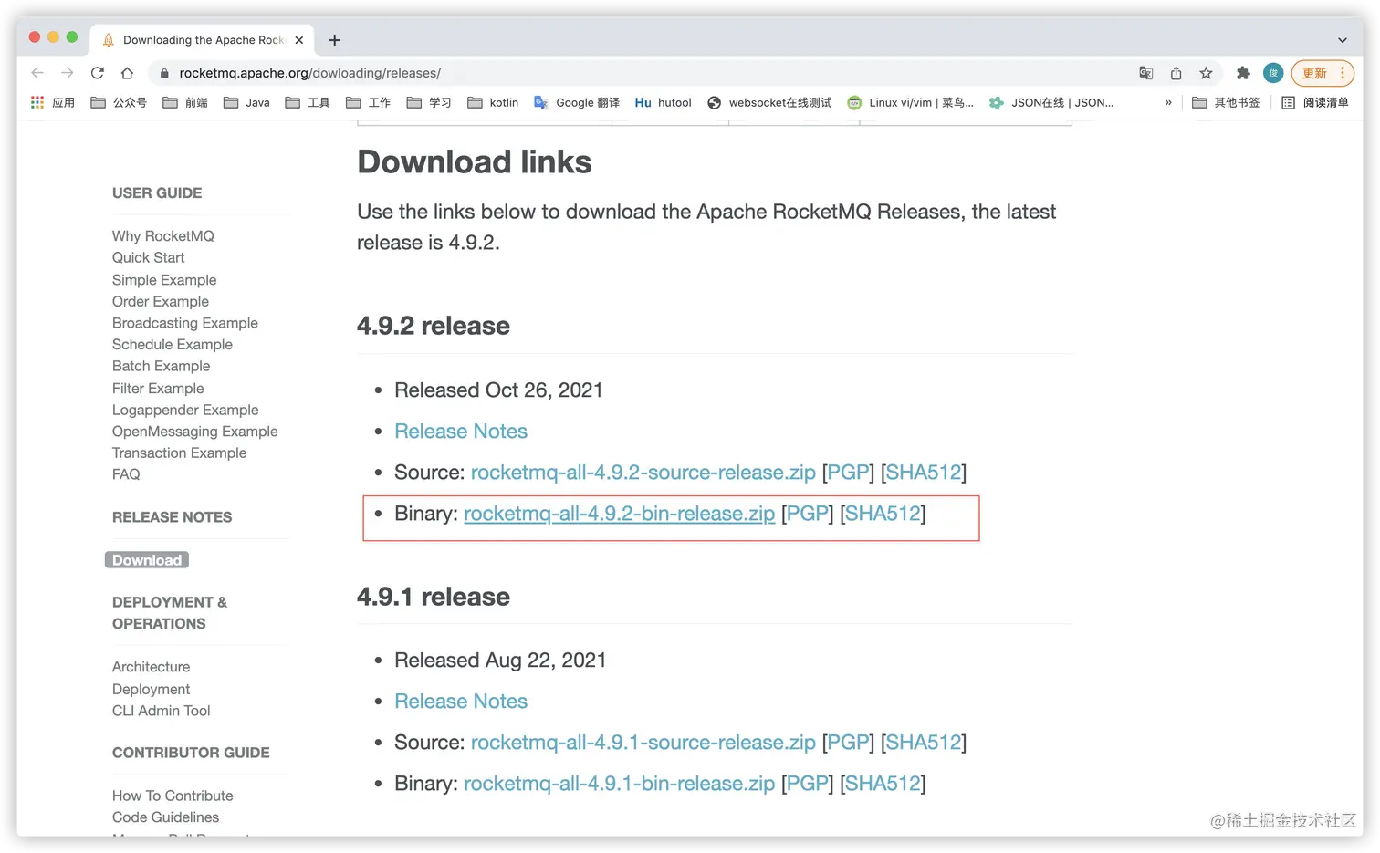Screen dimensions: 1380x853
Task: Open the hutool bookmark
Action: (x=664, y=102)
